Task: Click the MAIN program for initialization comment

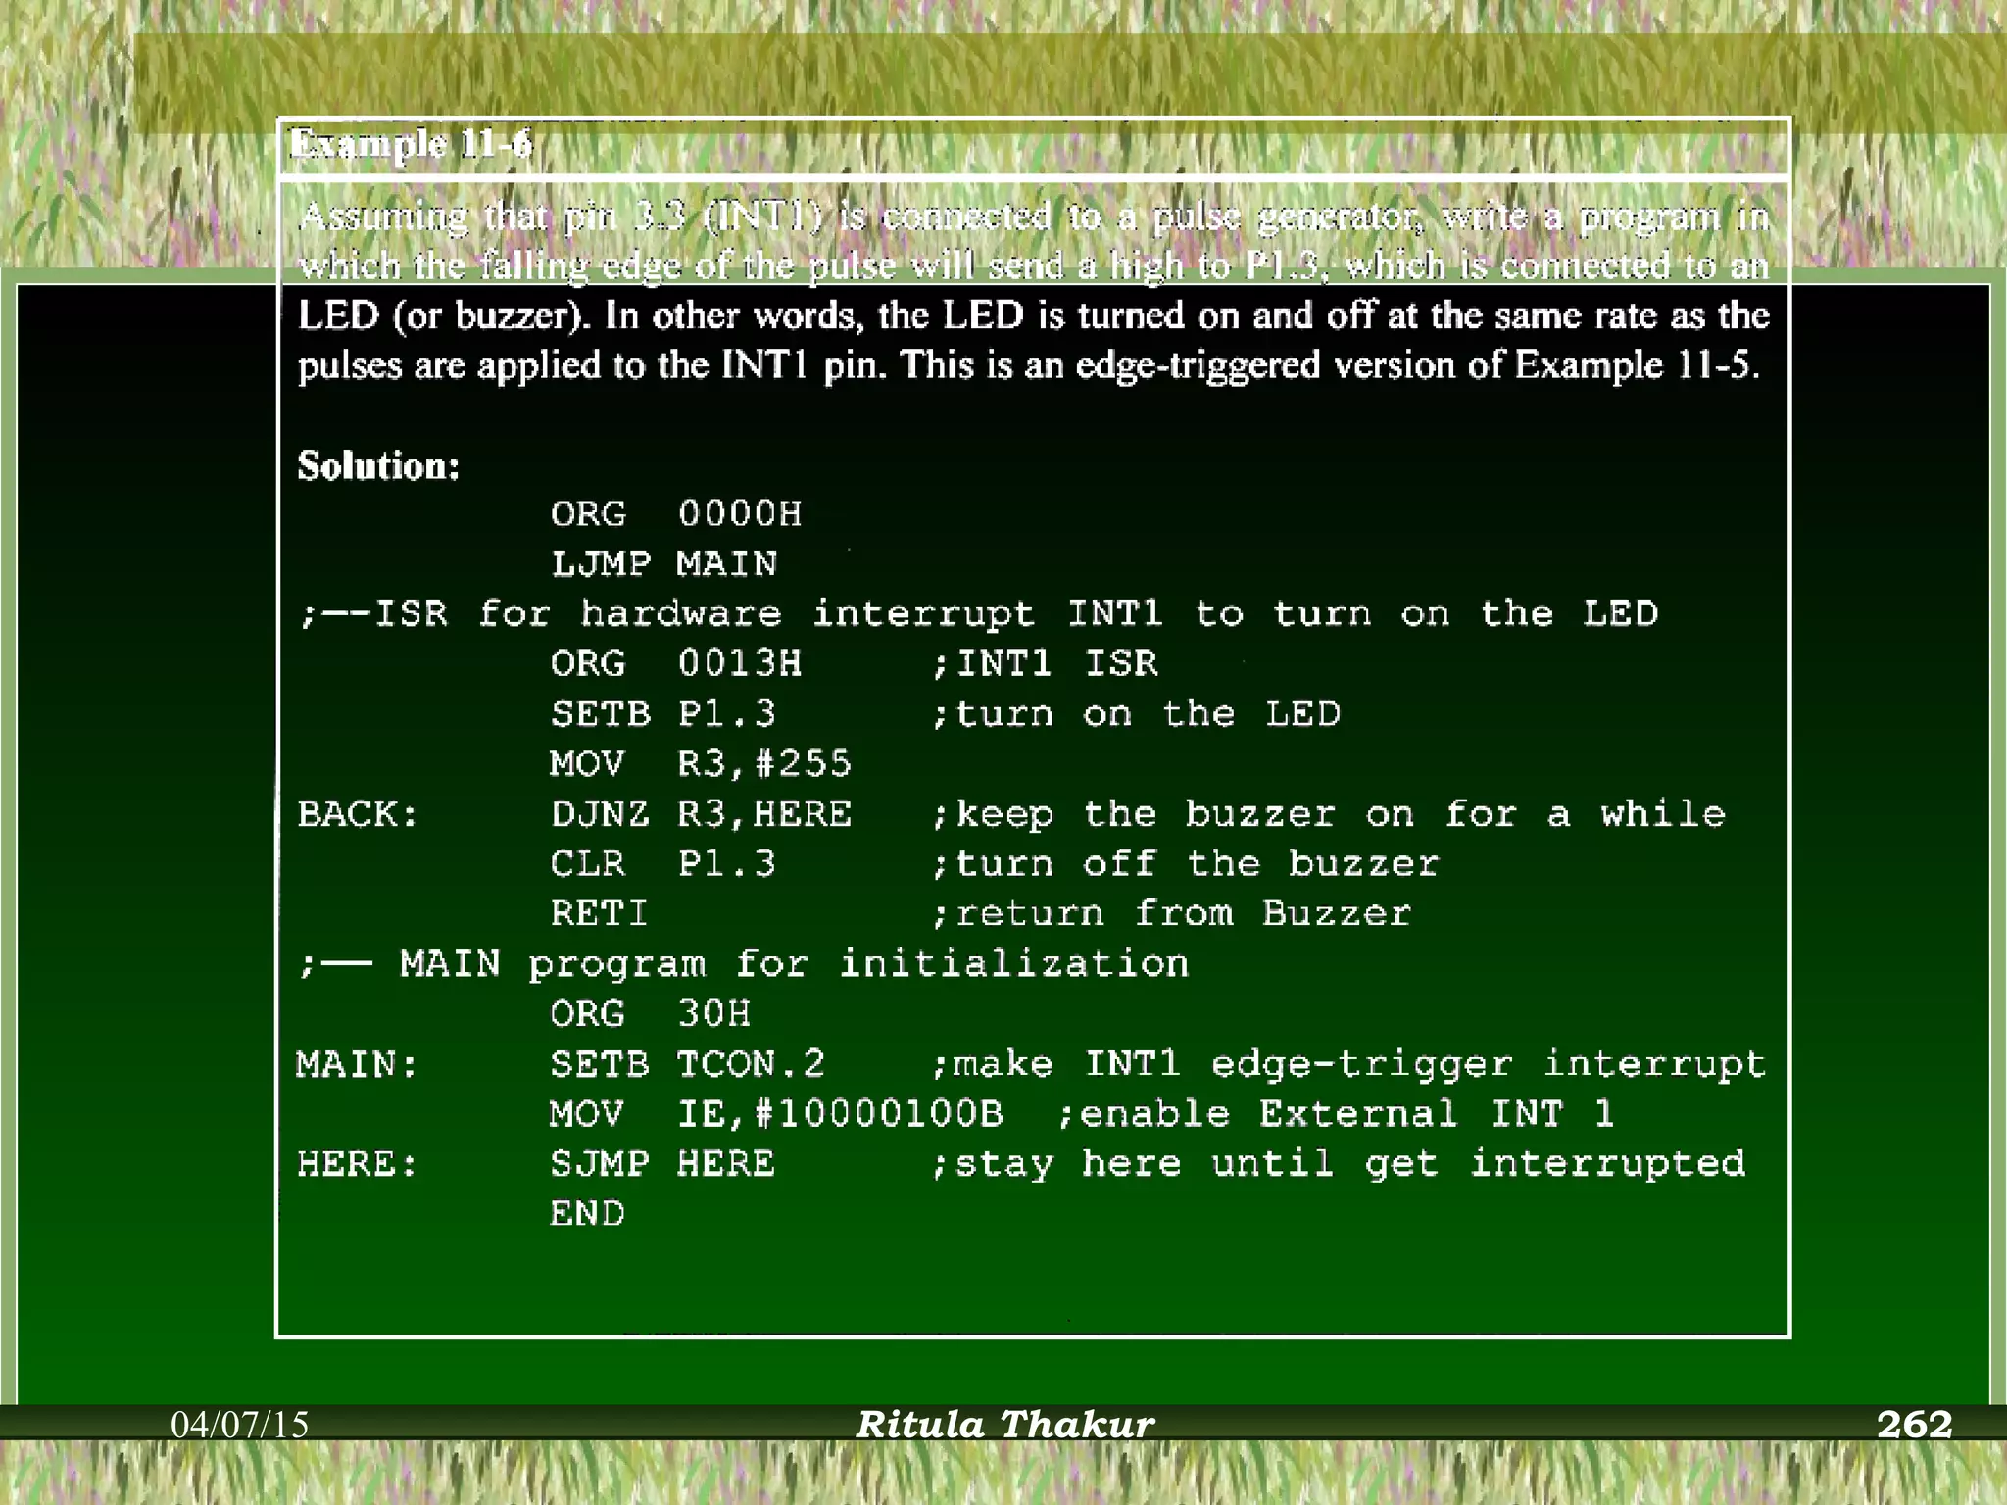Action: point(743,964)
